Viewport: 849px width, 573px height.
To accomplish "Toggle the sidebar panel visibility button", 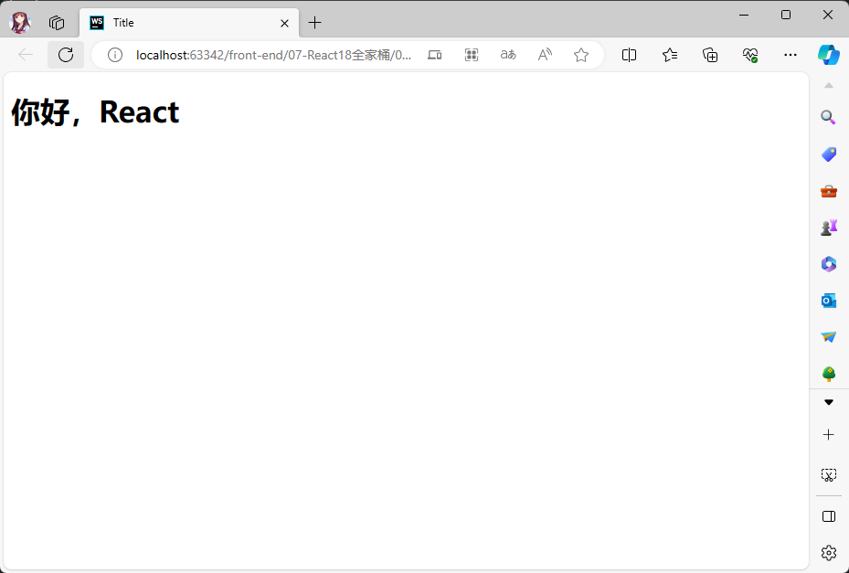I will (829, 516).
